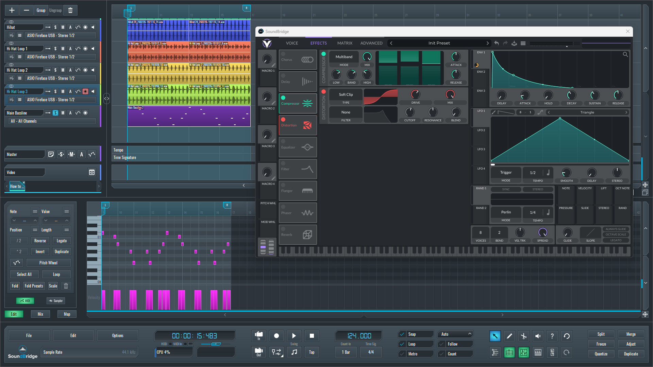Image resolution: width=653 pixels, height=367 pixels.
Task: Open LFO Triangle shape next arrow
Action: pos(626,112)
